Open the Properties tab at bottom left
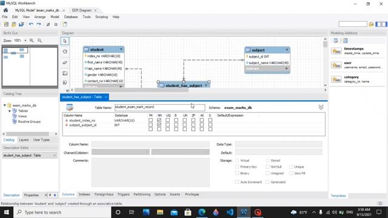 [x=31, y=195]
